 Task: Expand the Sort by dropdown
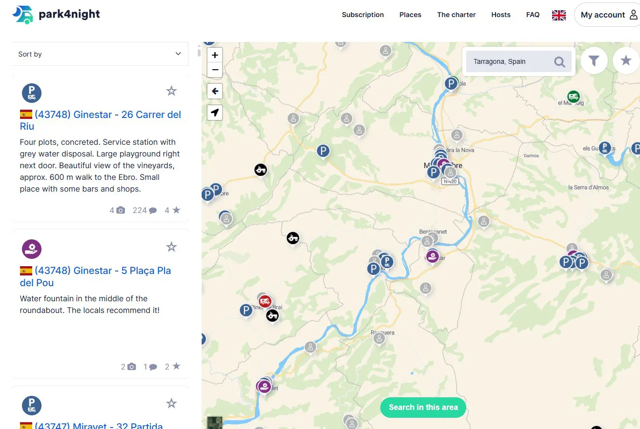coord(100,54)
